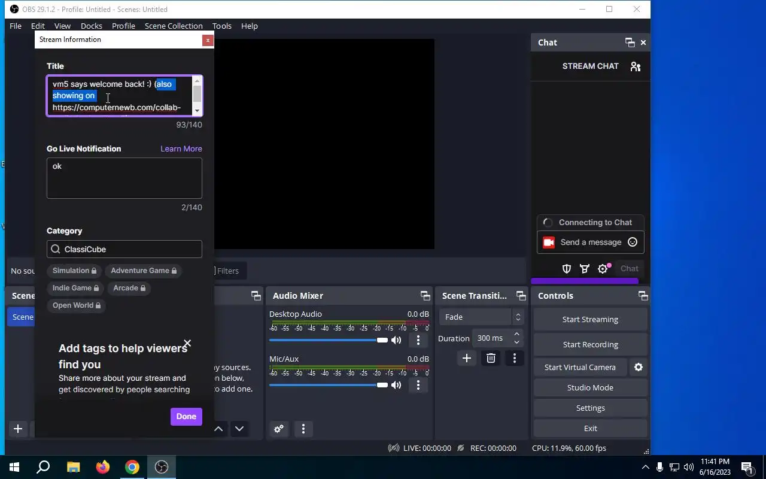Screen dimensions: 766x479
Task: Click Start Recording
Action: pyautogui.click(x=590, y=344)
